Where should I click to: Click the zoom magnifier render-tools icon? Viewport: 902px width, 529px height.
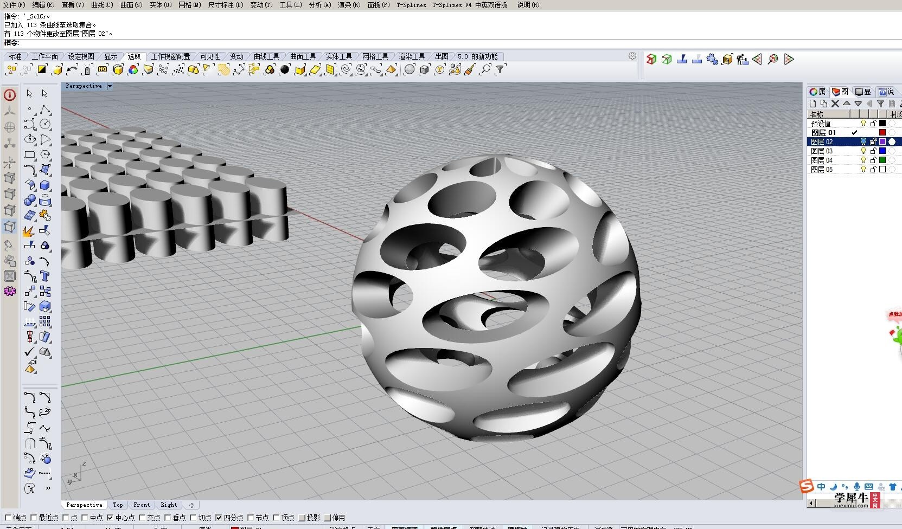(x=773, y=59)
